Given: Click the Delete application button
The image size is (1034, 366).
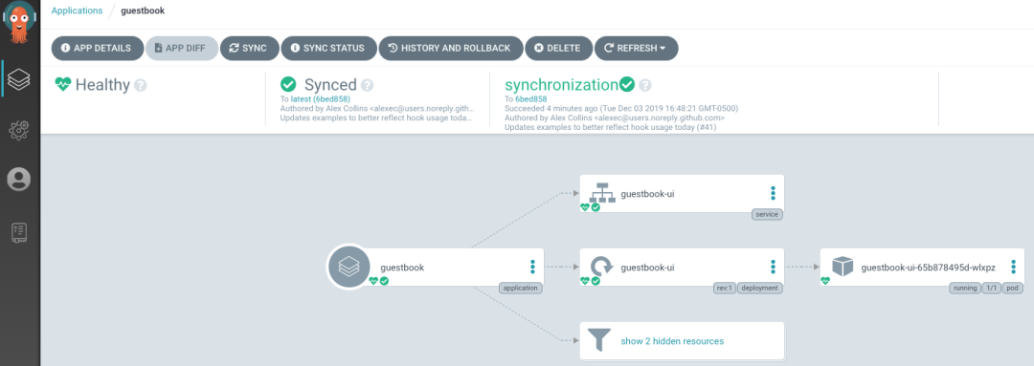Looking at the screenshot, I should pyautogui.click(x=558, y=48).
